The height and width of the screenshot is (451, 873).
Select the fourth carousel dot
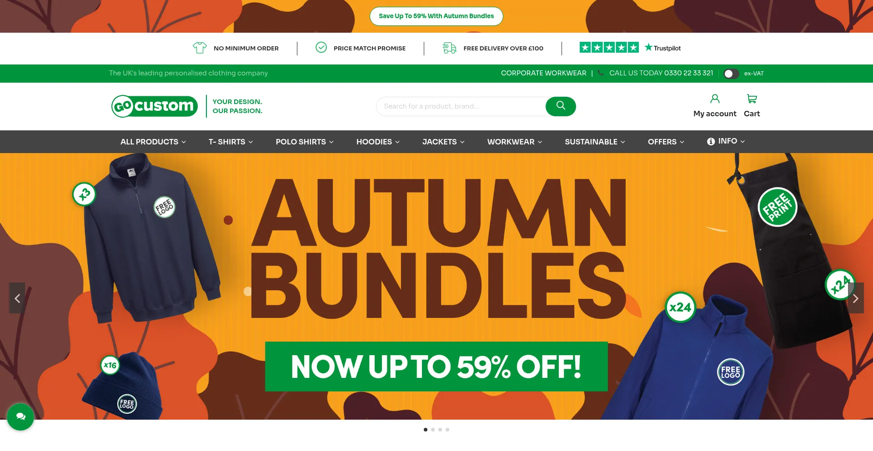tap(447, 430)
